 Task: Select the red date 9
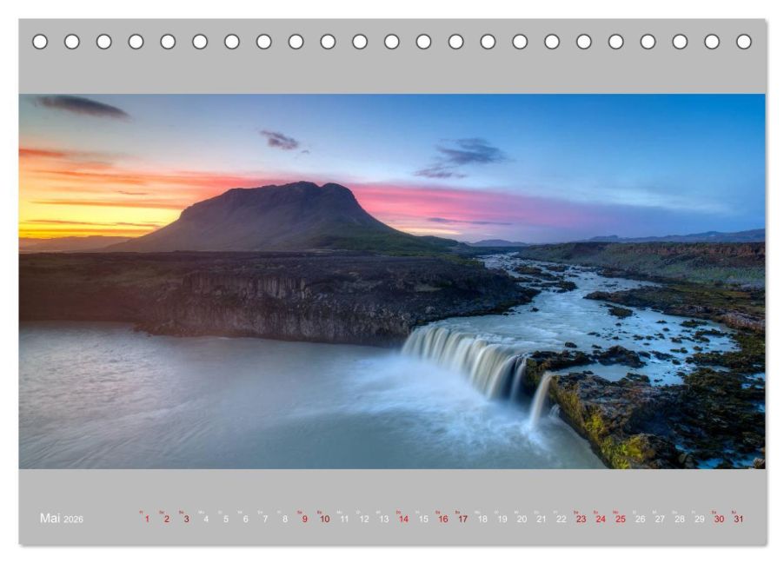[x=304, y=519]
